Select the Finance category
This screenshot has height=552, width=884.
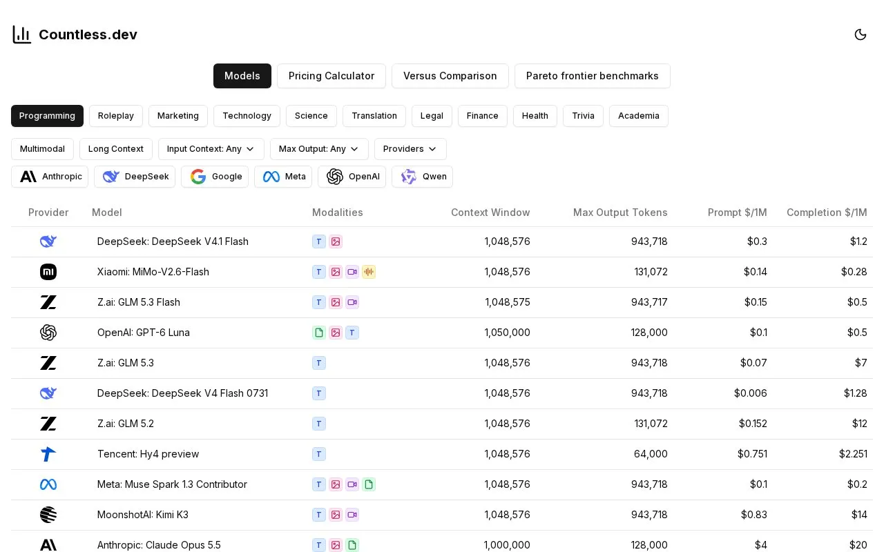click(x=483, y=116)
